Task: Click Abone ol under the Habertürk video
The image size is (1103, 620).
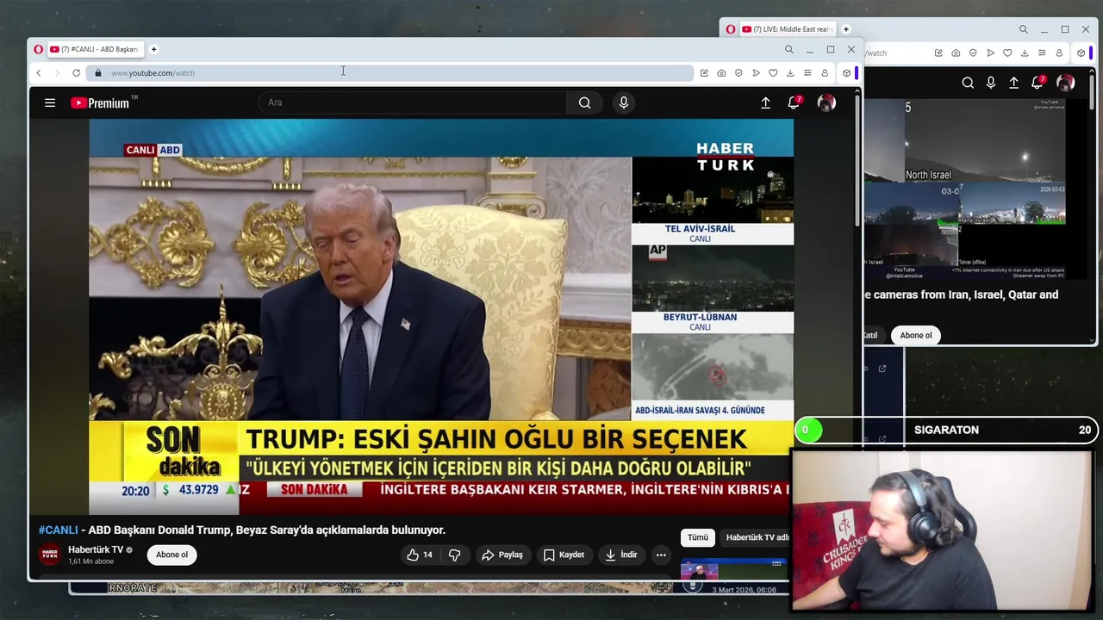Action: click(171, 555)
